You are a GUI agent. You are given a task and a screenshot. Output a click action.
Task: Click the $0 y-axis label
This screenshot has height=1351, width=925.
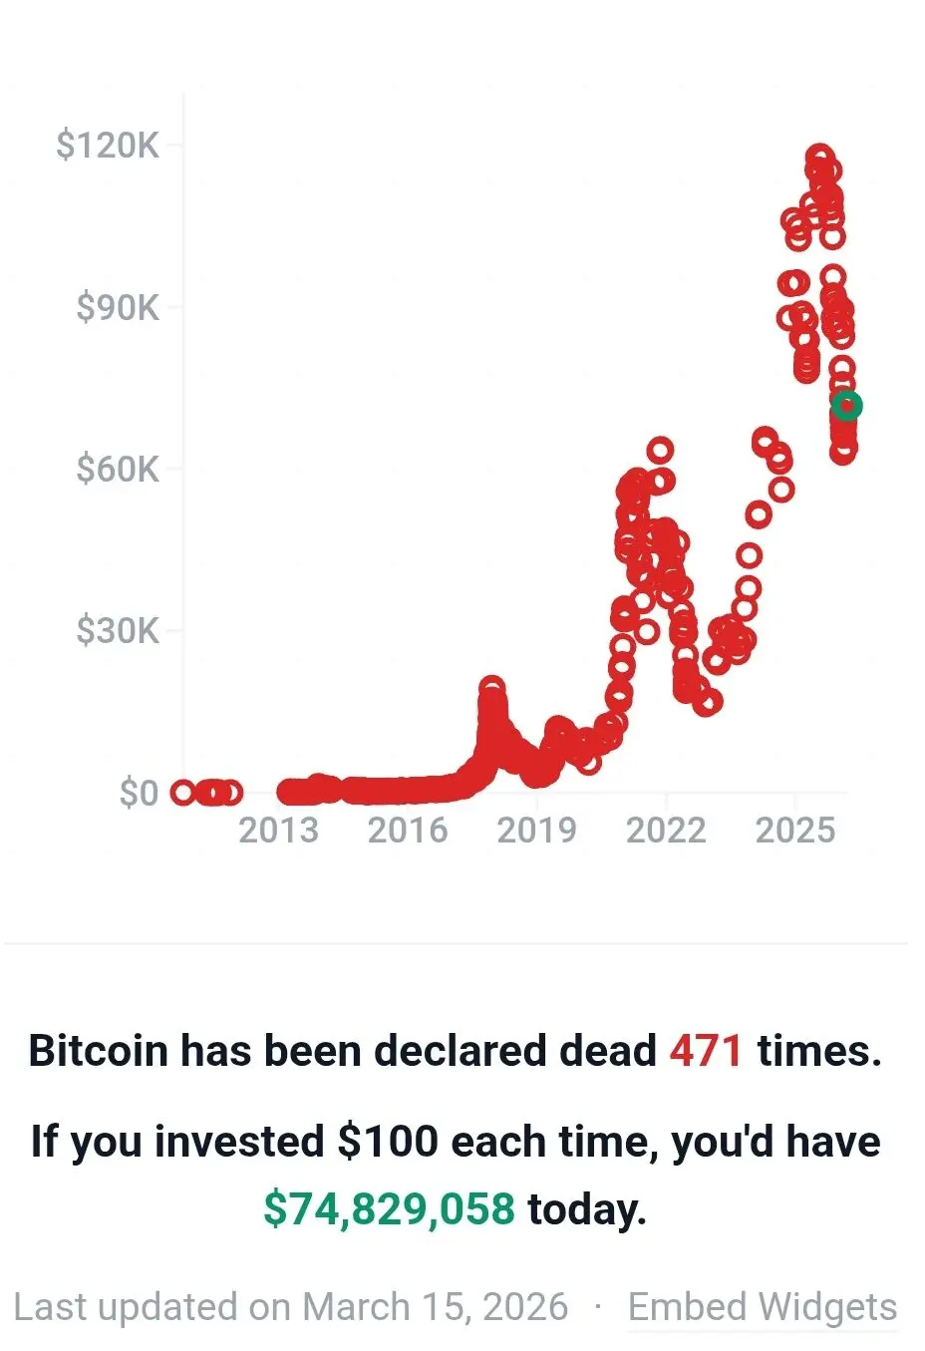click(x=139, y=793)
